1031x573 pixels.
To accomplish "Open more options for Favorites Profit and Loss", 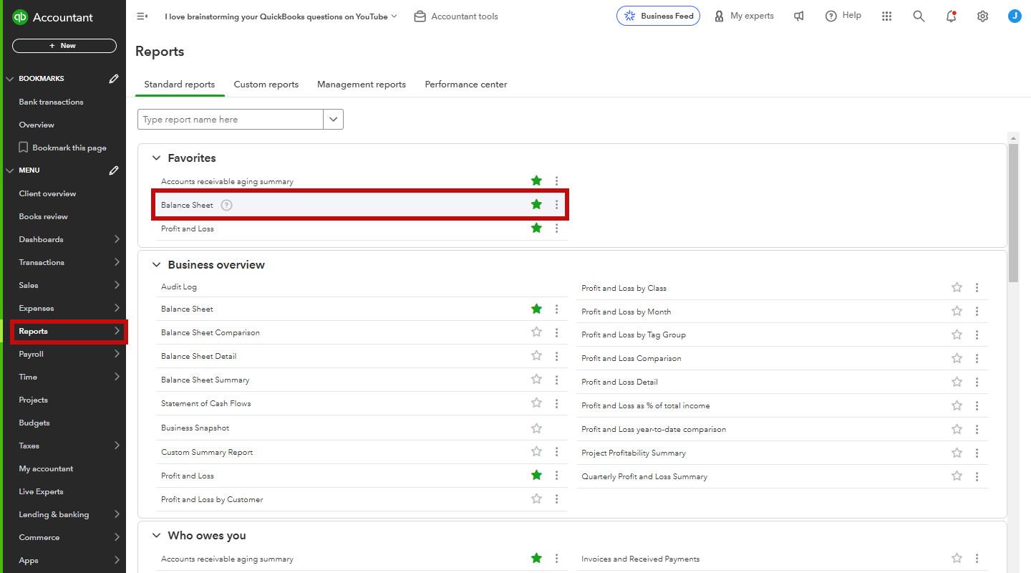I will (556, 228).
